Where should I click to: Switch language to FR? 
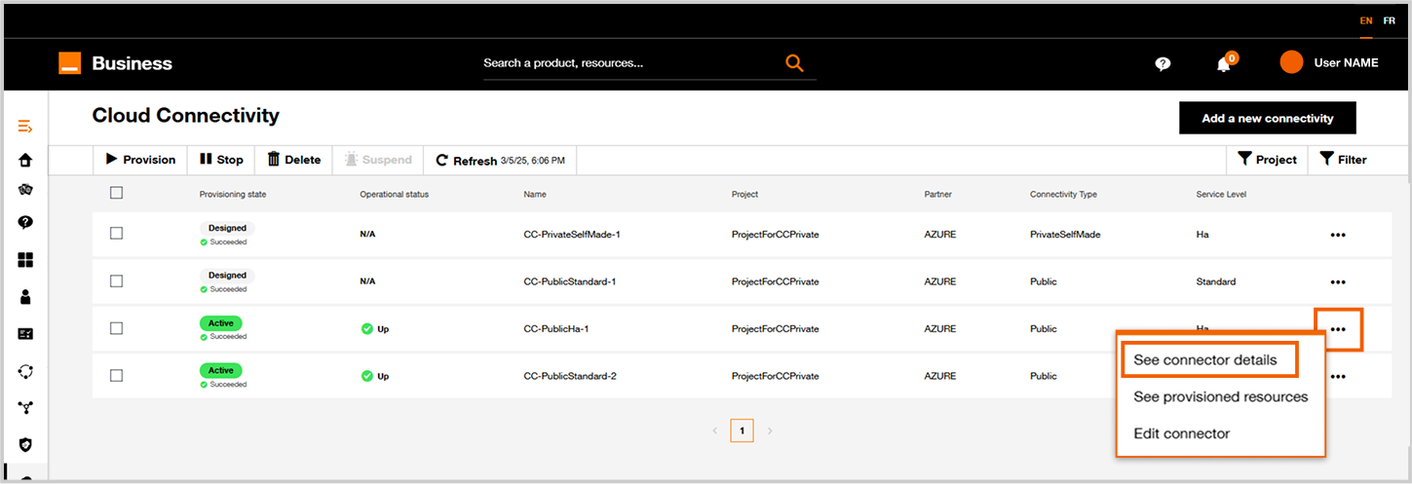tap(1389, 20)
